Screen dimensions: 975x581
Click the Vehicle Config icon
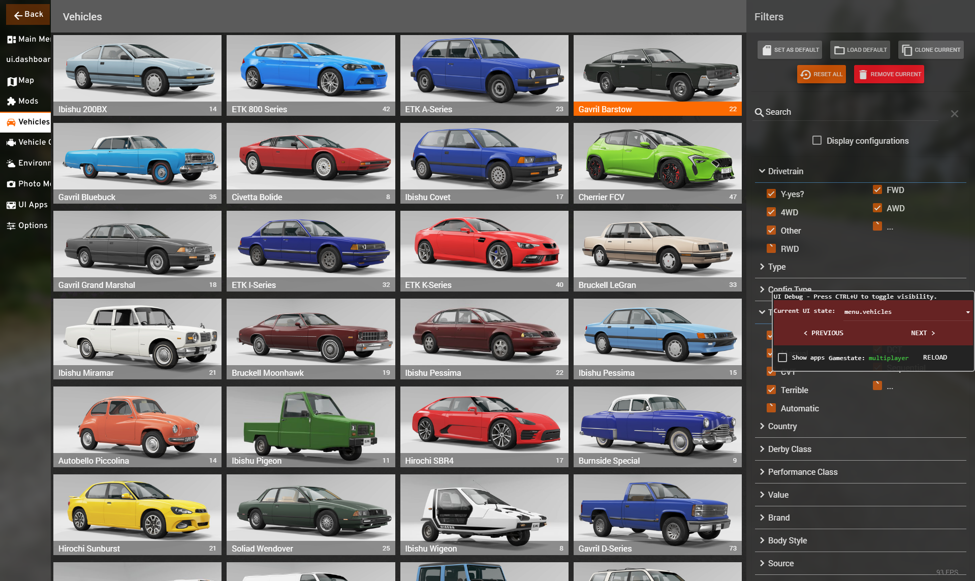point(11,143)
